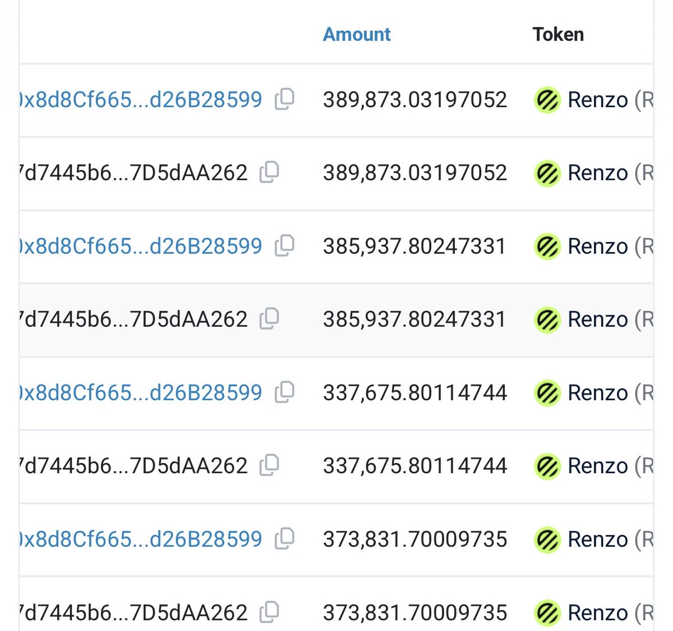Open address 0x8d8Cf665...d26B28599 in 385,937.80247331 row
The width and height of the screenshot is (673, 631).
pos(141,246)
